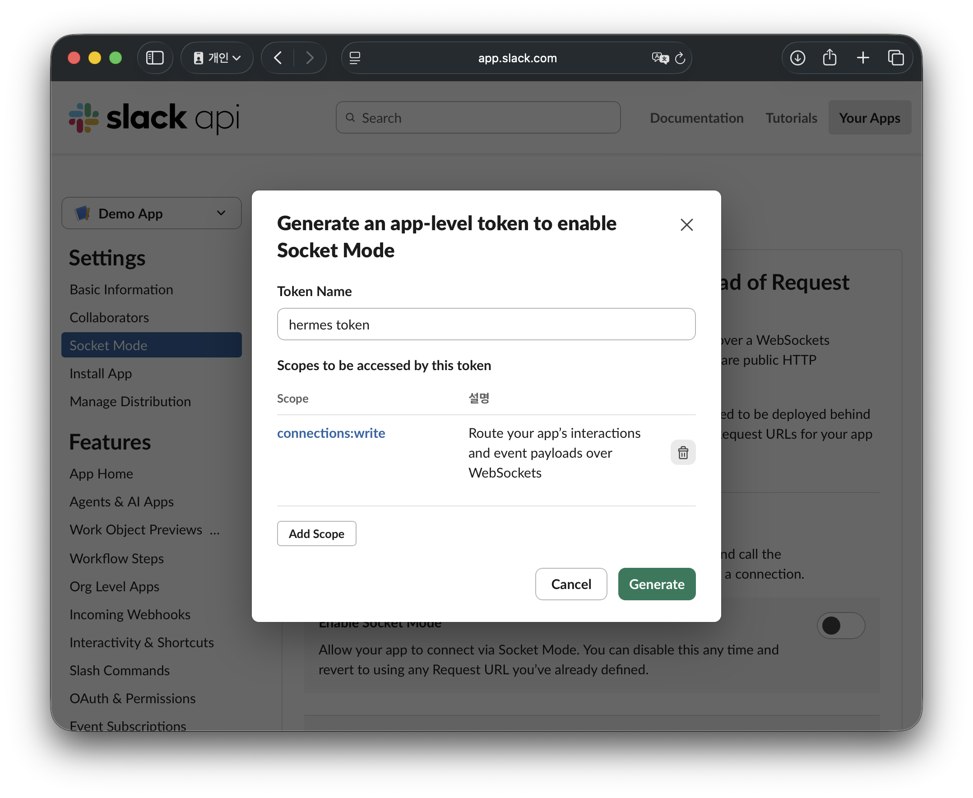Screen dimensions: 973x798
Task: Toggle the Safari sidebar button
Action: [155, 58]
